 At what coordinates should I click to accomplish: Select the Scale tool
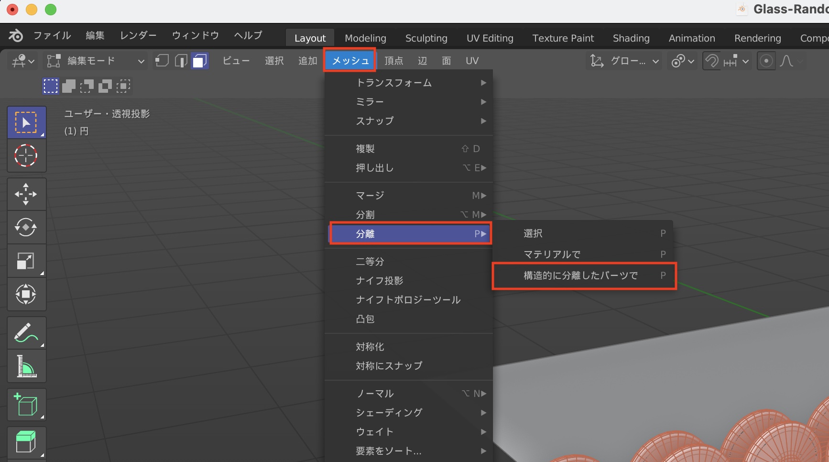pyautogui.click(x=26, y=261)
